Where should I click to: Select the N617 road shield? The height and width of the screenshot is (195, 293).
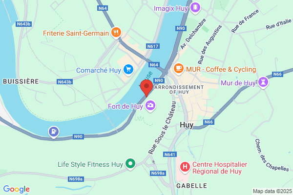point(153,46)
